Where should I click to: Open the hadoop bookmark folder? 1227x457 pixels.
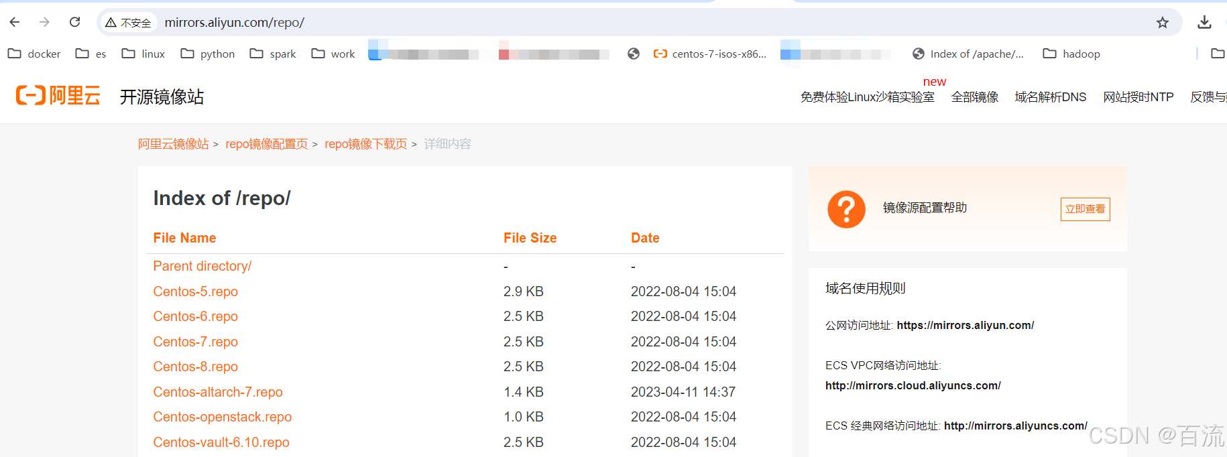(1071, 54)
